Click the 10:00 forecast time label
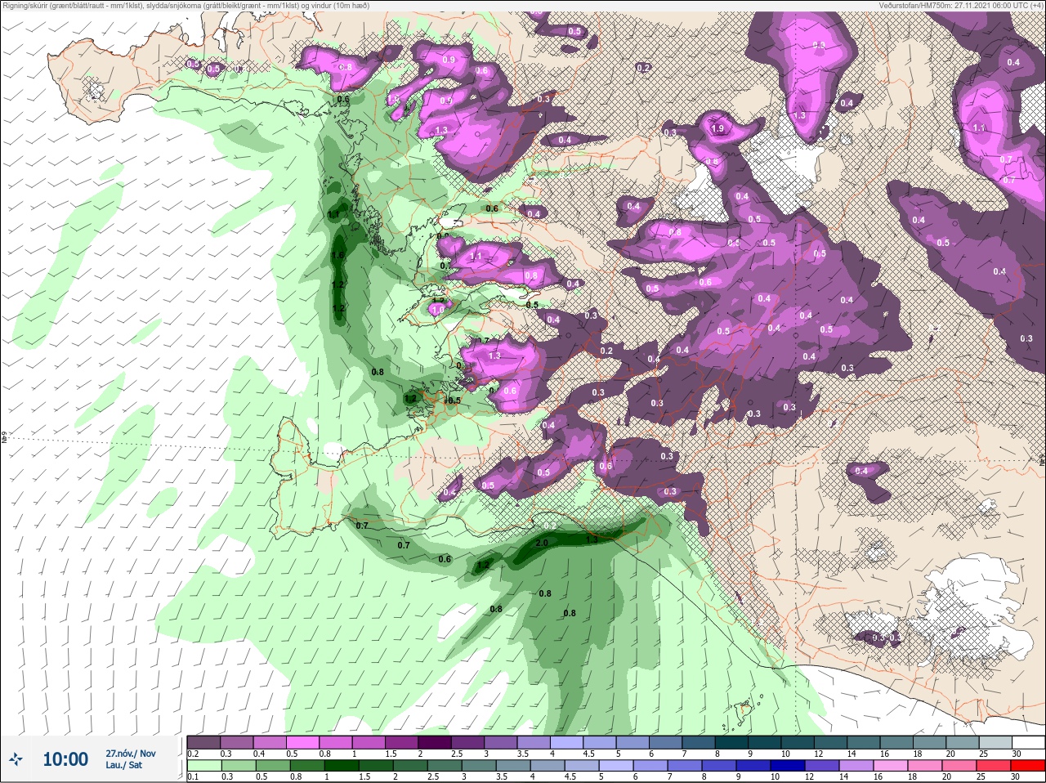 65,759
